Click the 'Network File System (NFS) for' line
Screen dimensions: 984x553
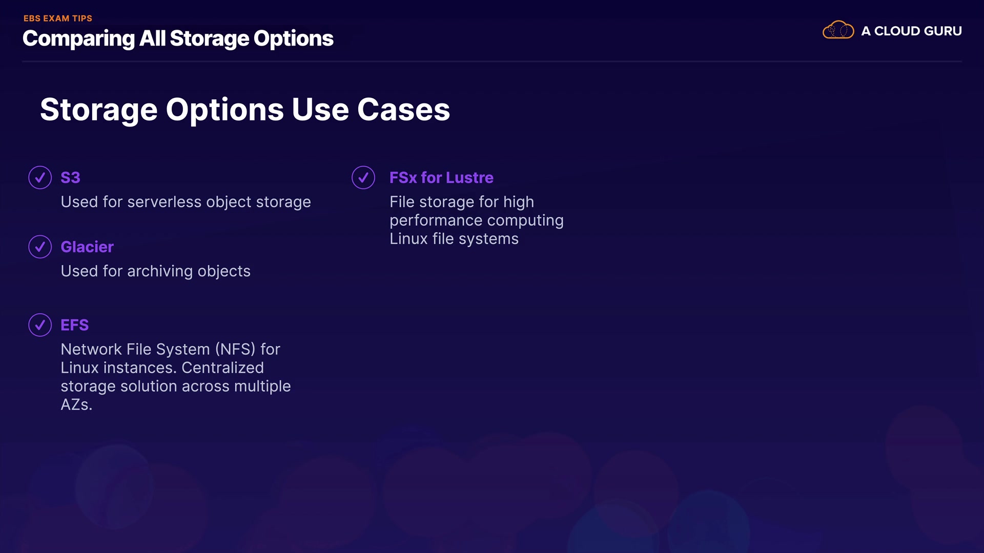click(170, 349)
